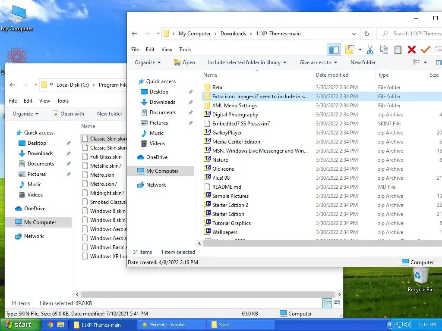Sort by the Date modified column header
The height and width of the screenshot is (331, 442).
tap(332, 75)
